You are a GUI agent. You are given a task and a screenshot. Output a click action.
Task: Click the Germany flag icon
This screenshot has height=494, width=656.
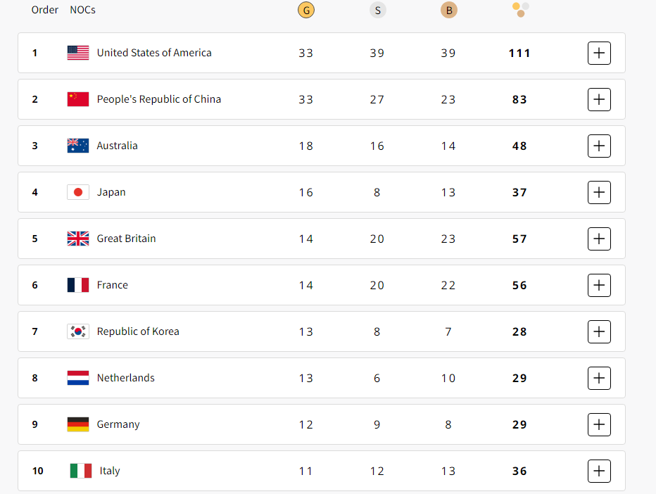(78, 424)
